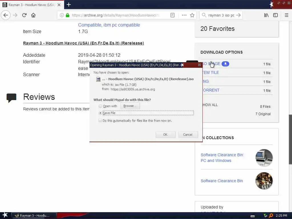This screenshot has height=219, width=292.
Task: Open the home page via house icon
Action: point(33,15)
